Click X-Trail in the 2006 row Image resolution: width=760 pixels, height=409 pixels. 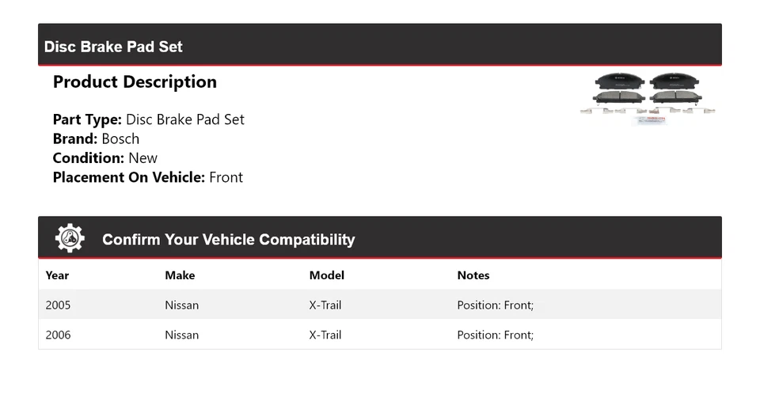pos(325,335)
